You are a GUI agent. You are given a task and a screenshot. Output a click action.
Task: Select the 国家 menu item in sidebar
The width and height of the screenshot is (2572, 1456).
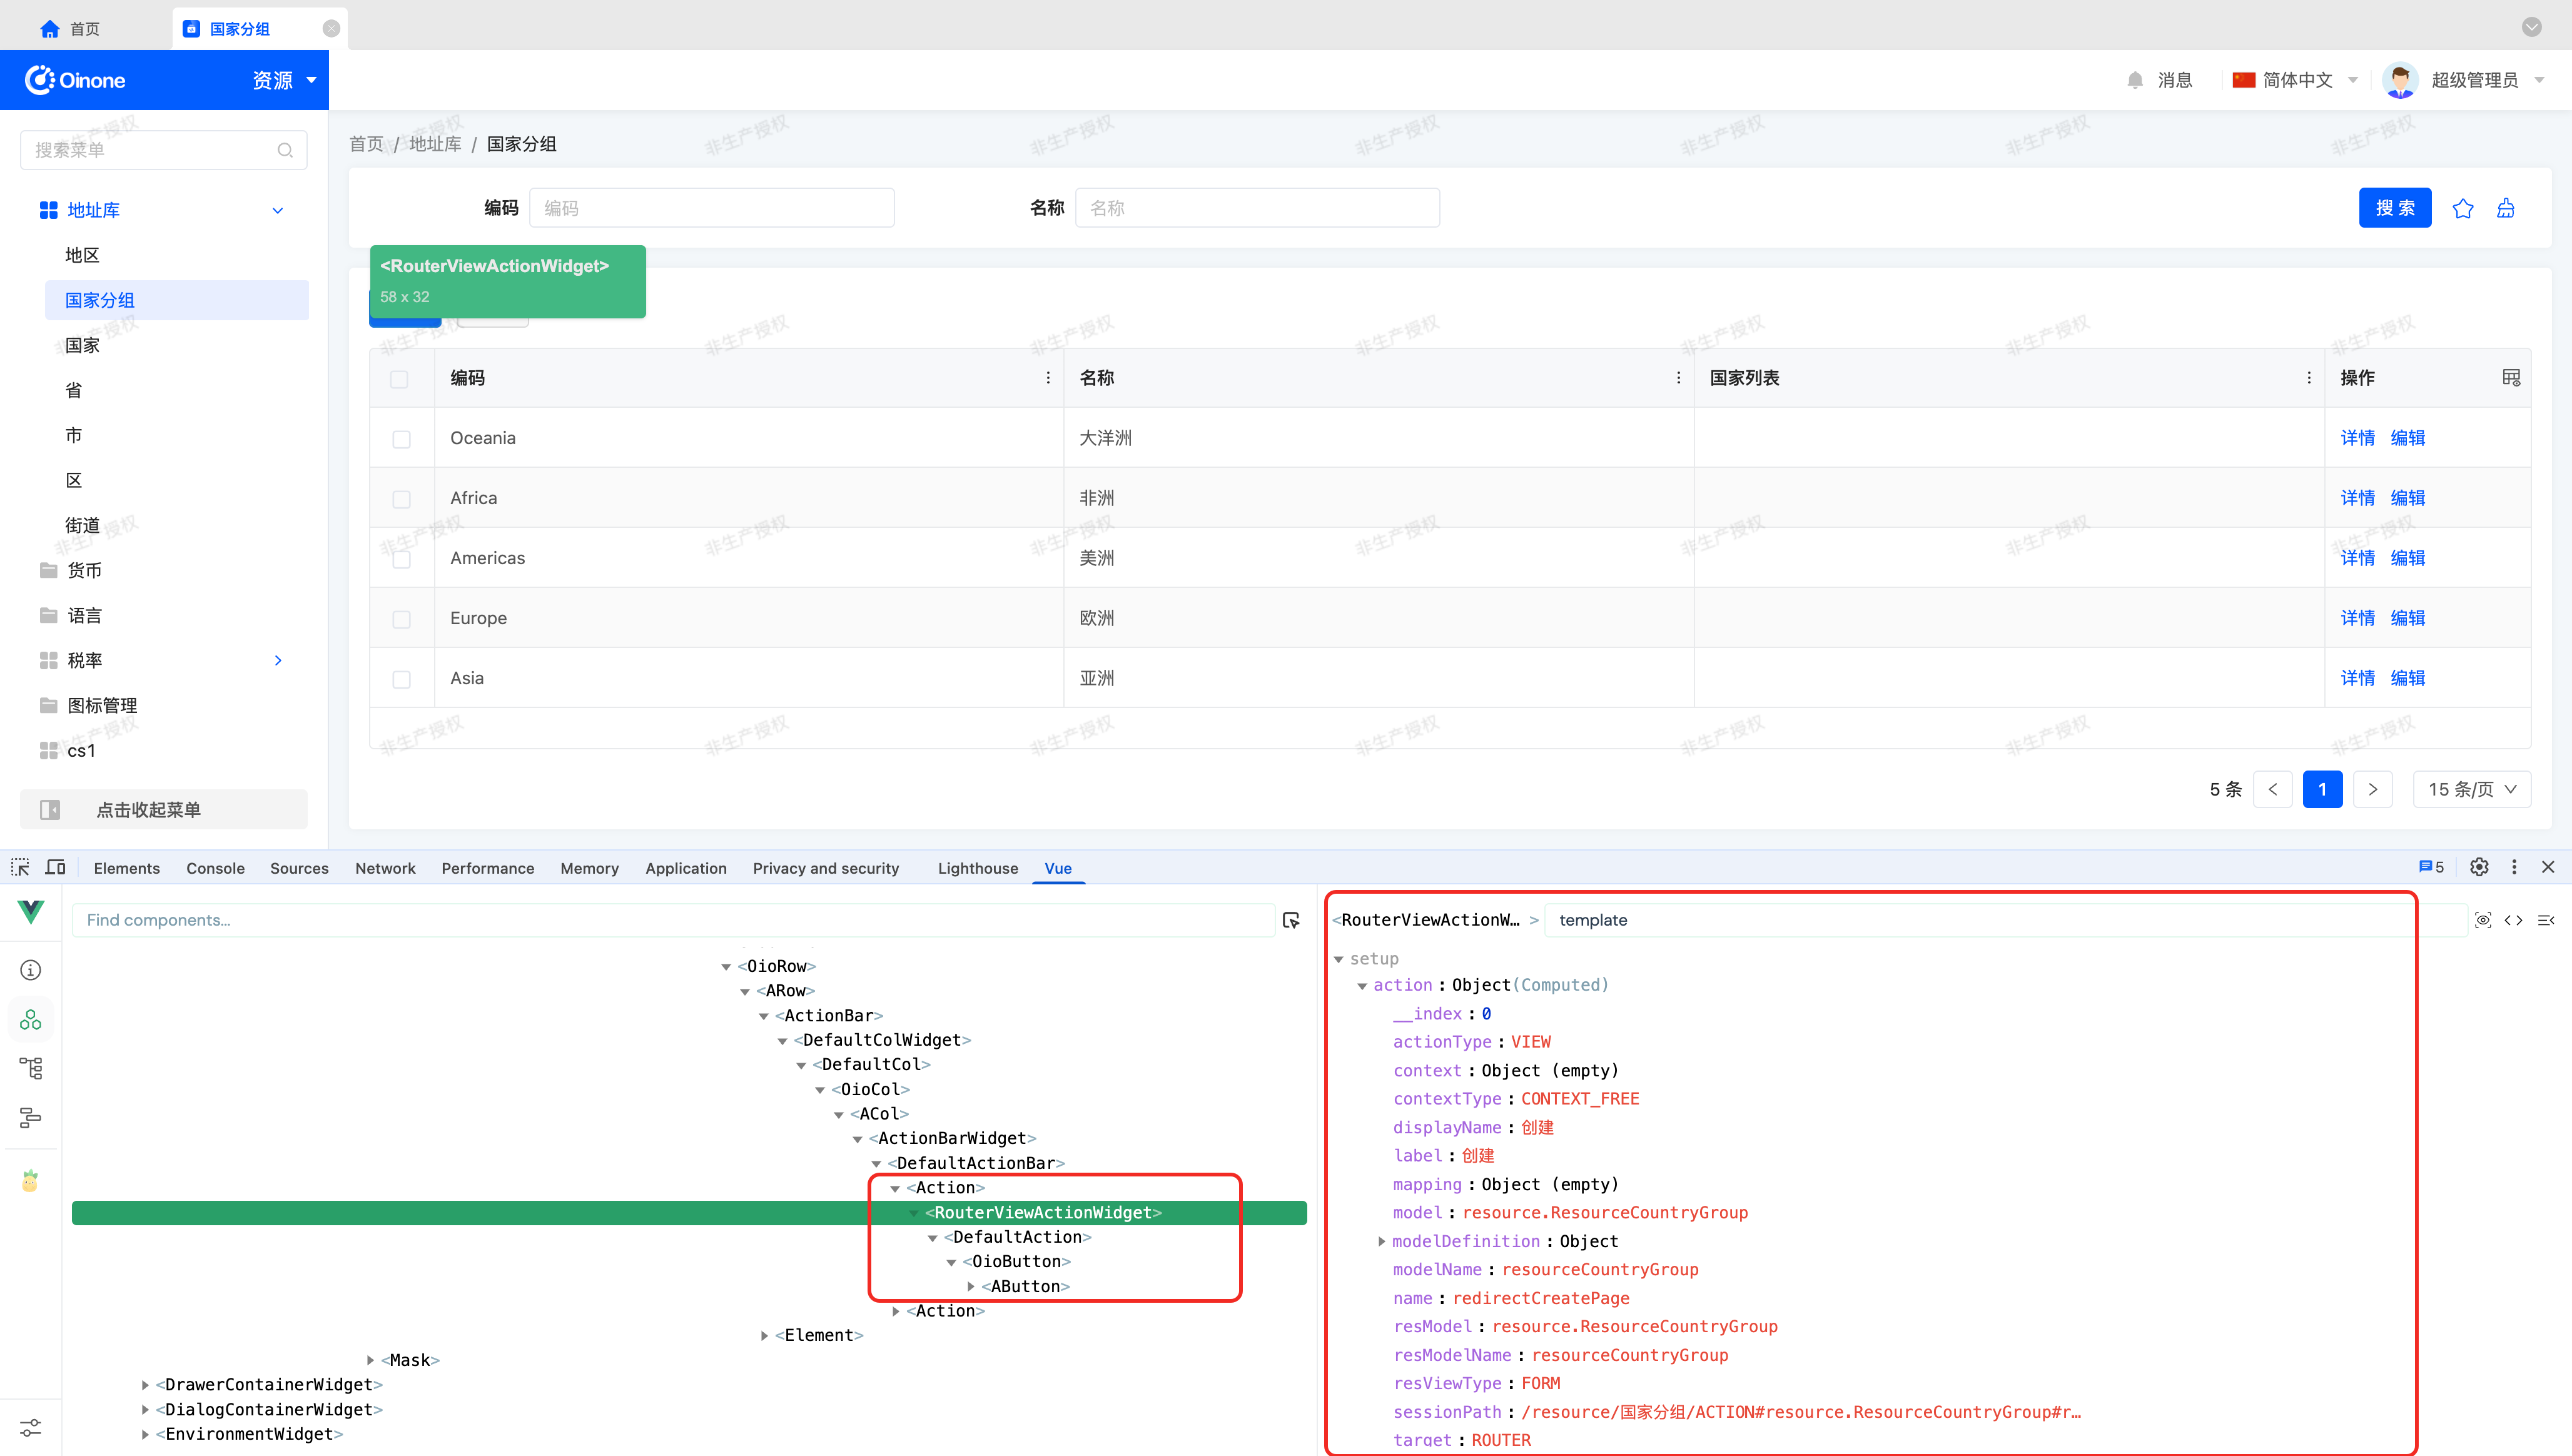tap(82, 345)
